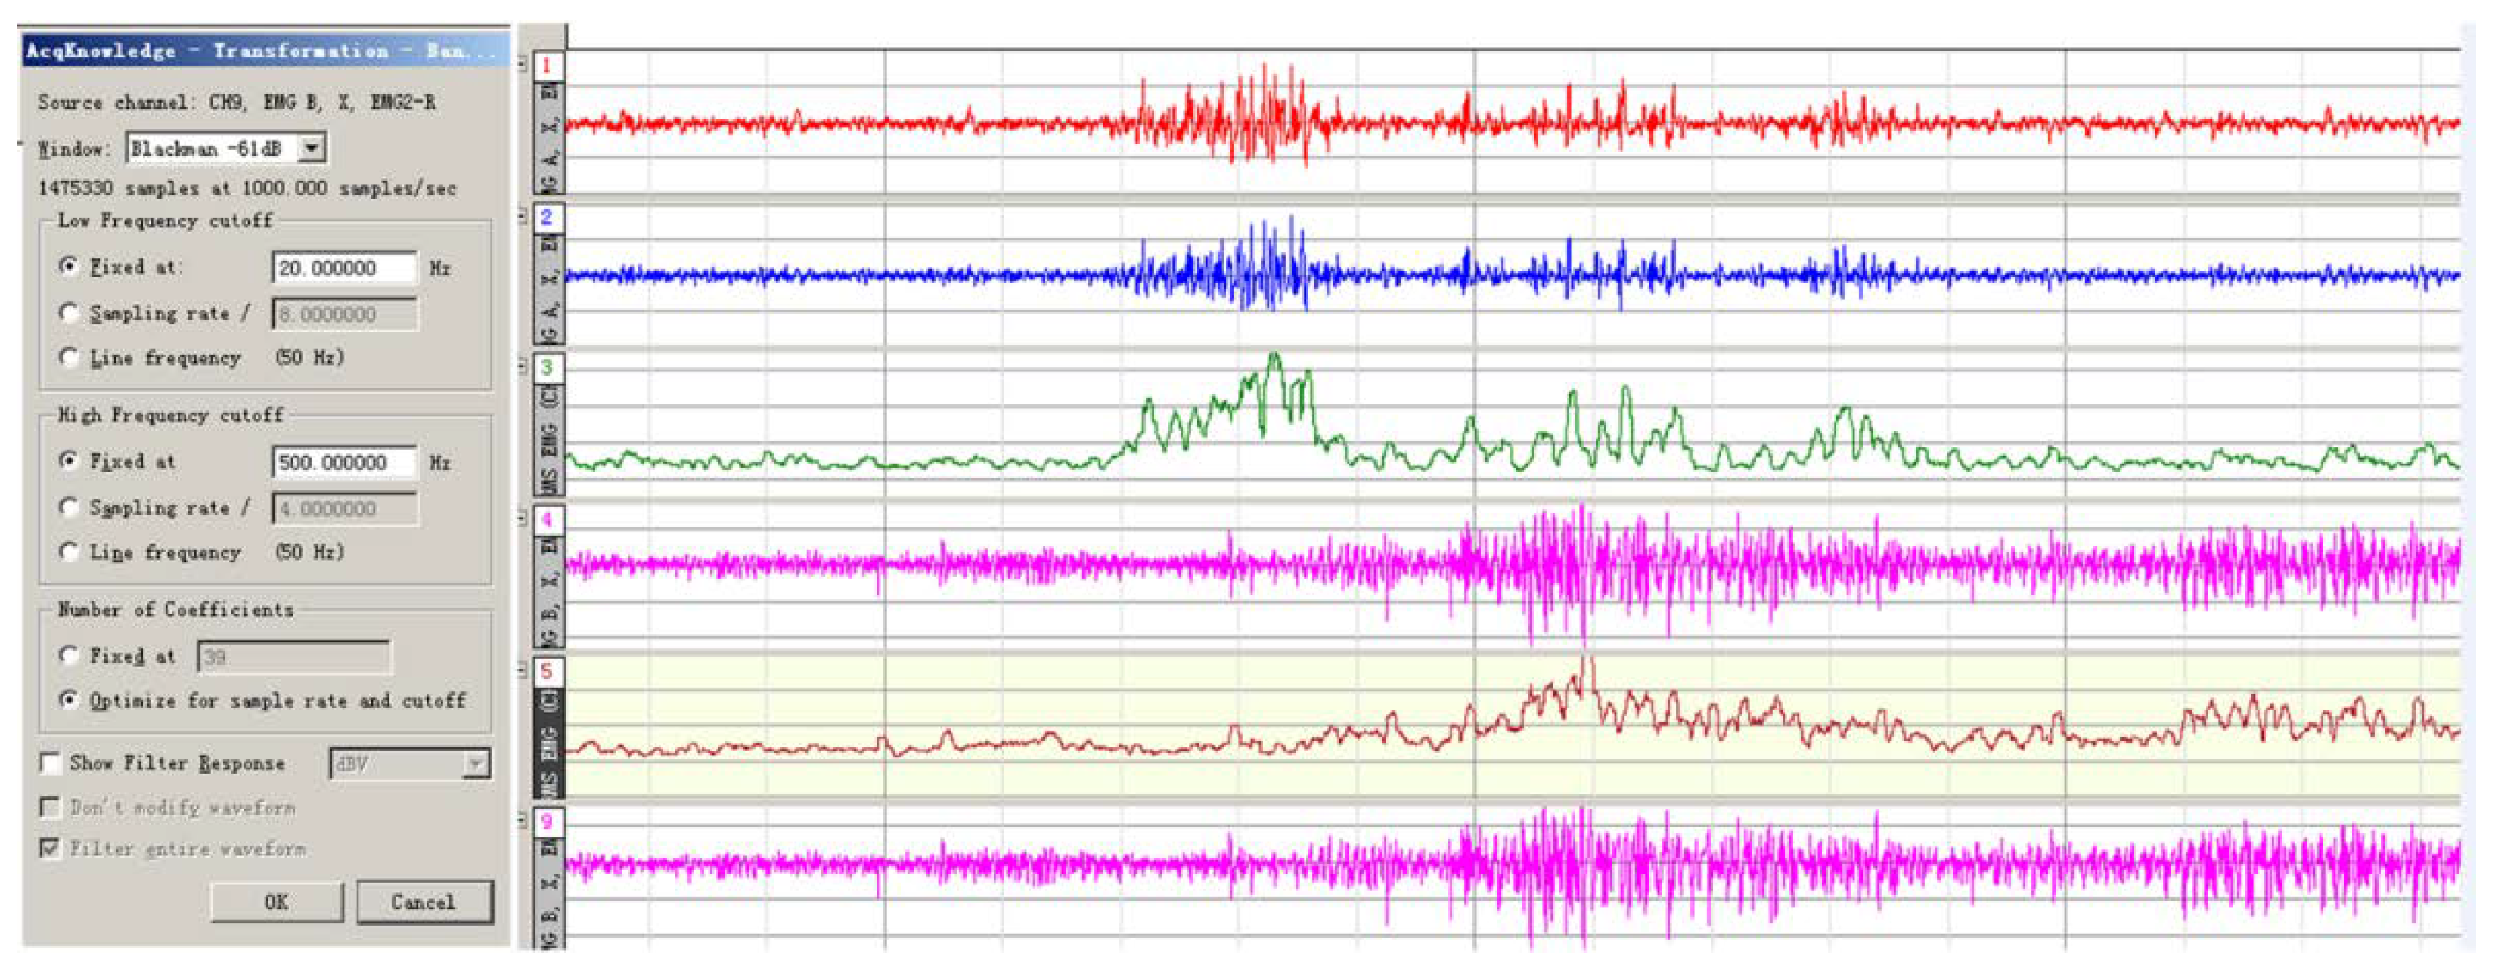This screenshot has width=2498, height=974.
Task: Click the AcqKnowledge Transformation dialog title bar
Action: coord(262,51)
